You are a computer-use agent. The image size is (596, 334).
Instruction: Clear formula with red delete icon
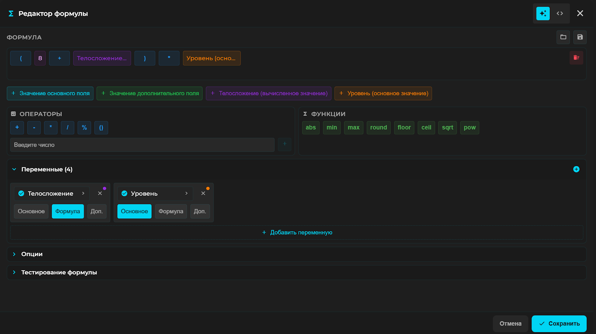pyautogui.click(x=576, y=58)
